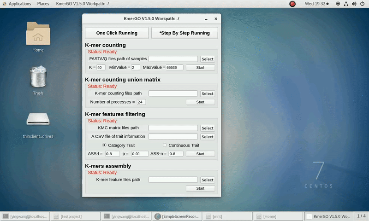
Task: Close the KmerGO window
Action: click(x=216, y=19)
